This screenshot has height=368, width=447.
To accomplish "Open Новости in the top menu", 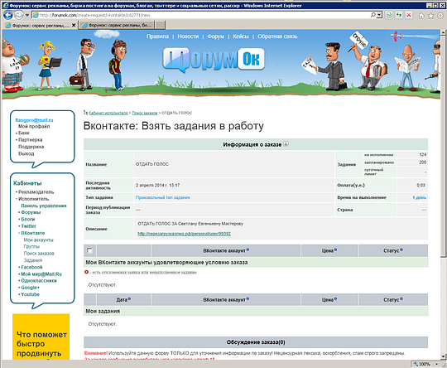I will [x=188, y=36].
